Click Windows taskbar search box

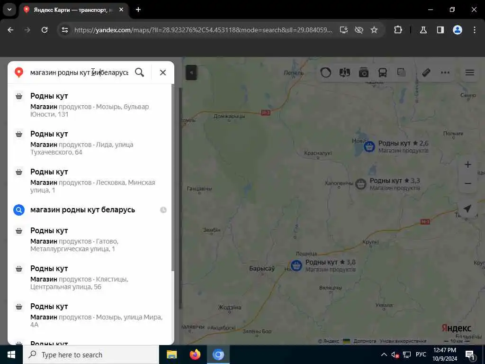tap(91, 355)
